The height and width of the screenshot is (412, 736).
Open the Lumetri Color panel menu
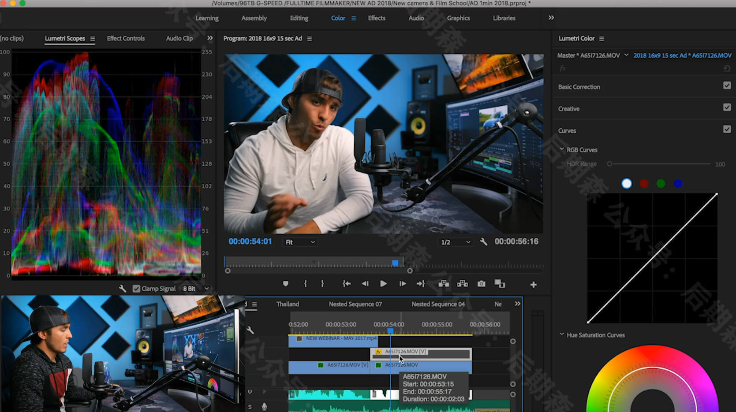point(602,39)
